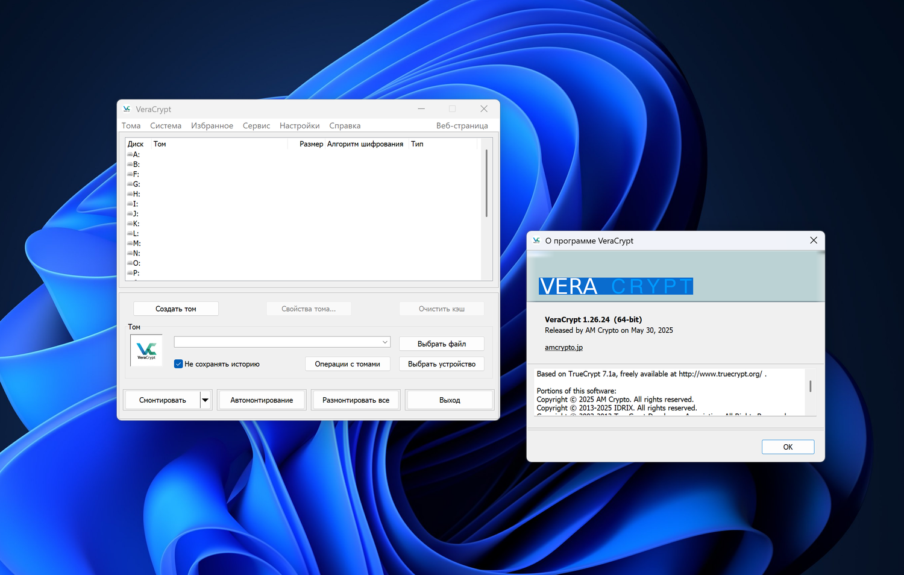The image size is (904, 575).
Task: Click the Размер column header
Action: [x=311, y=144]
